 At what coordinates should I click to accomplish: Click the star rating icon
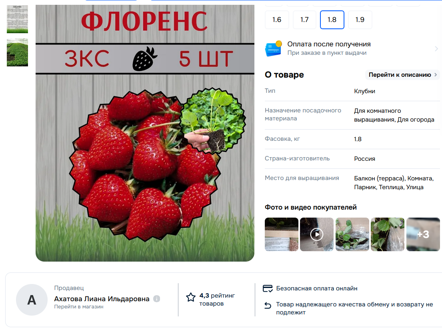(x=191, y=297)
